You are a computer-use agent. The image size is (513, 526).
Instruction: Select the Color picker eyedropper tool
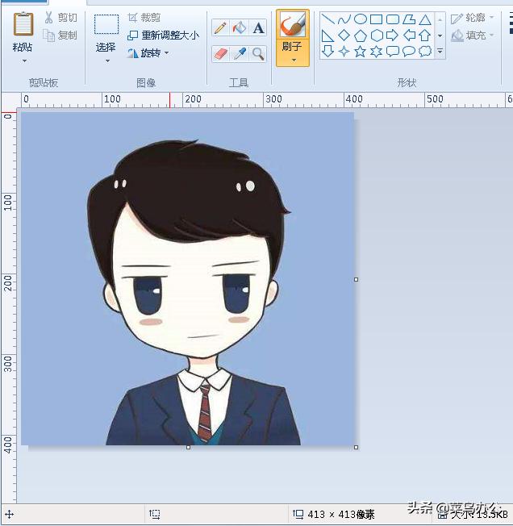coord(239,54)
